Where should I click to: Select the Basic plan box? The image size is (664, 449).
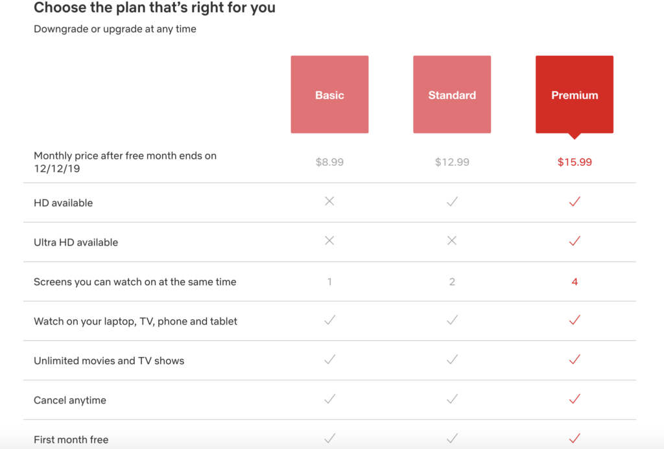[x=329, y=95]
